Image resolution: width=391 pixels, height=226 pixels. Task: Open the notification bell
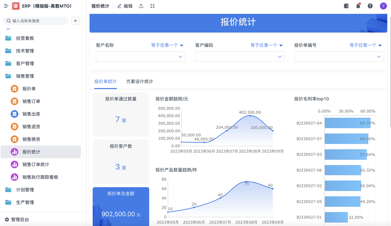358,6
